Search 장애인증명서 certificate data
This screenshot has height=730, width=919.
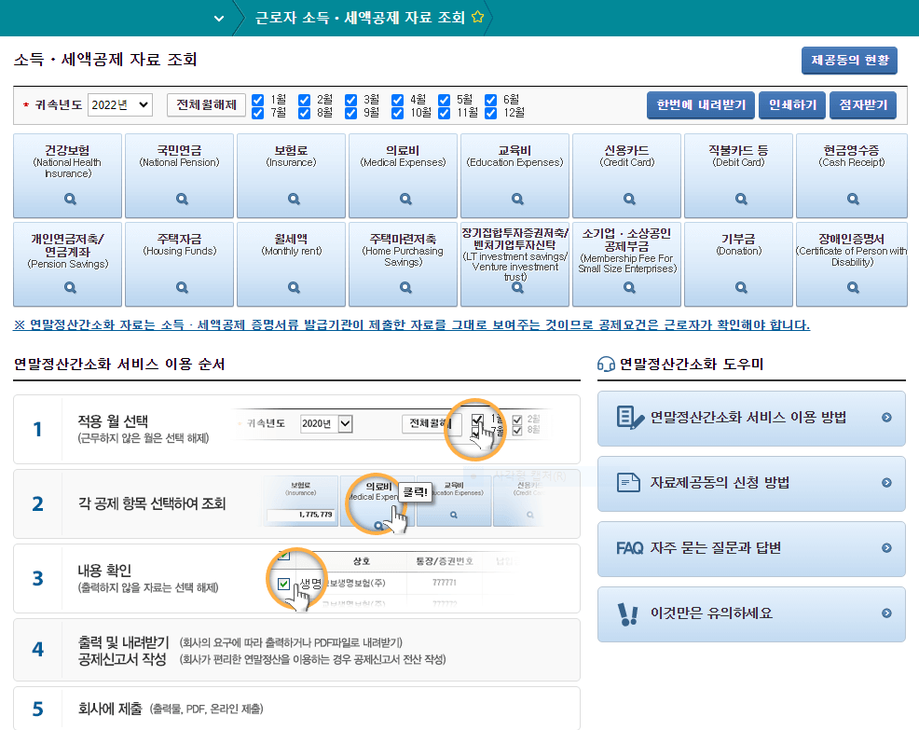[x=851, y=286]
